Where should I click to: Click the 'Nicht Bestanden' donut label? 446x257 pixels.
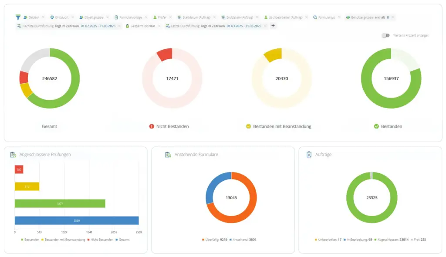172,126
